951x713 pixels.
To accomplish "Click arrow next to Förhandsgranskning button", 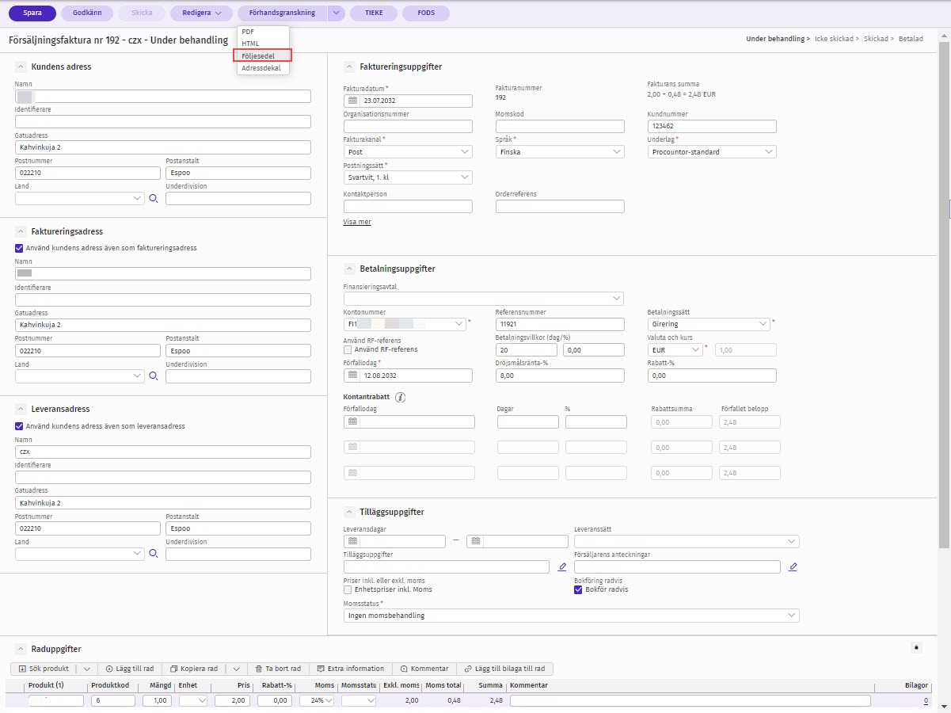I will point(337,13).
